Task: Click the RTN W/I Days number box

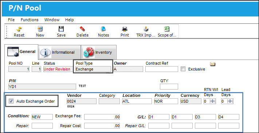Action: [x=207, y=101]
